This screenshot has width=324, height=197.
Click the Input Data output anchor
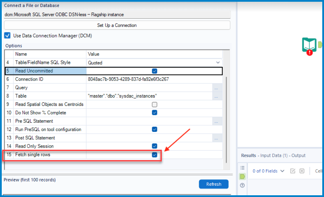320,45
